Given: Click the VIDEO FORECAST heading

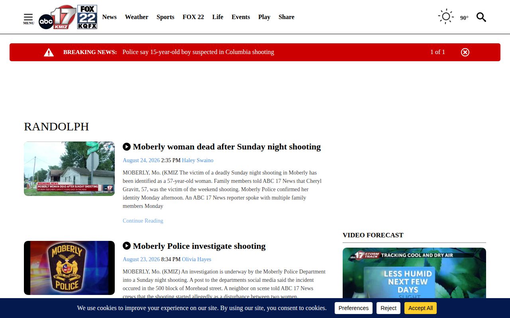Looking at the screenshot, I should point(373,235).
